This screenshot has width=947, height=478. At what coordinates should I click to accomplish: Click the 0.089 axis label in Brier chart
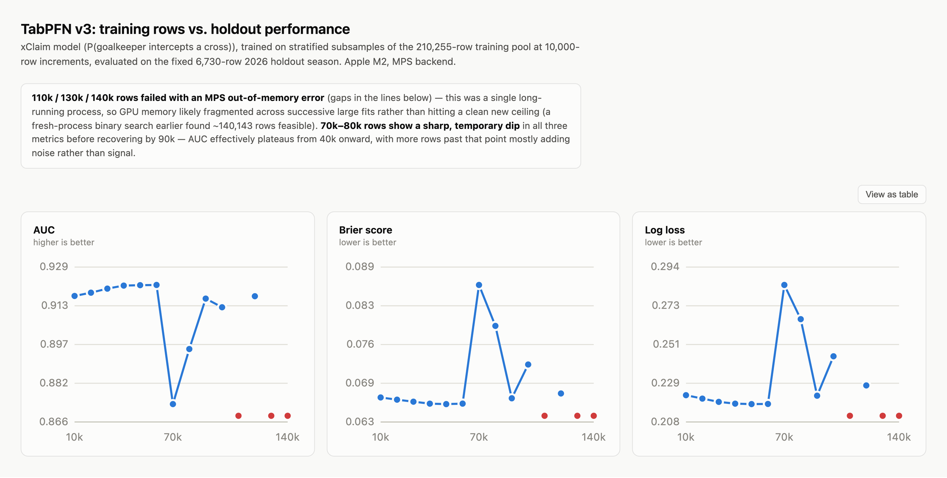point(360,267)
